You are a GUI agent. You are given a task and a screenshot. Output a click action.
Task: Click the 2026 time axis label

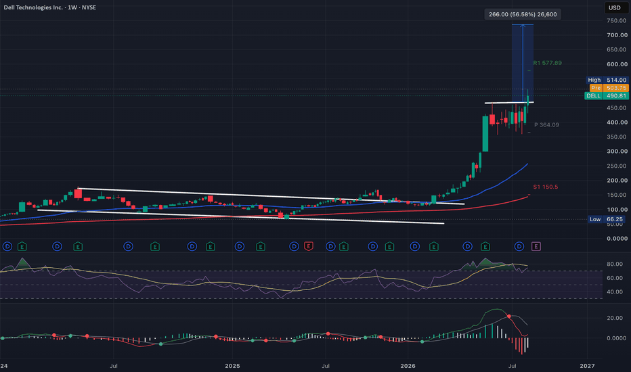coord(408,366)
